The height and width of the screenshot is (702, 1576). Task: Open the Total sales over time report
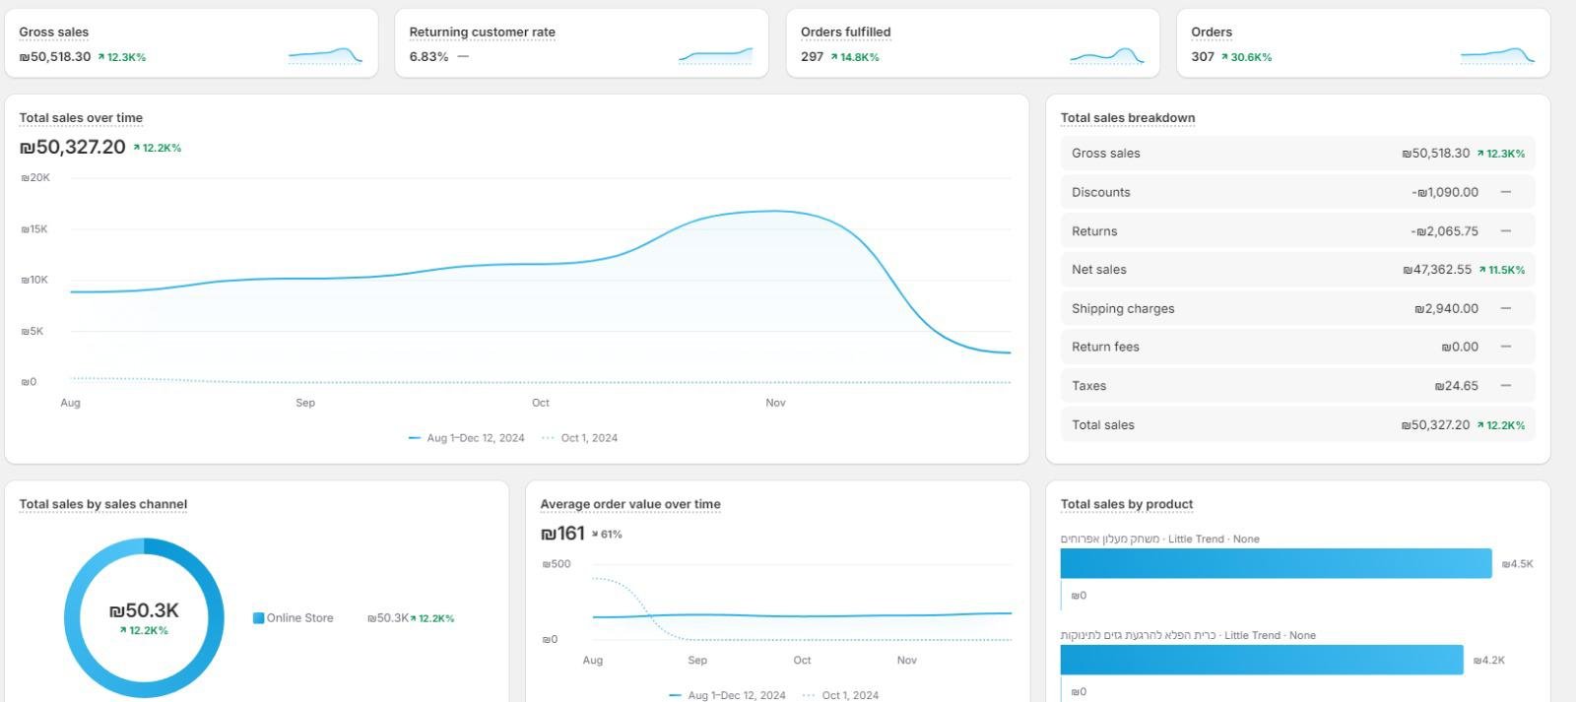(81, 118)
